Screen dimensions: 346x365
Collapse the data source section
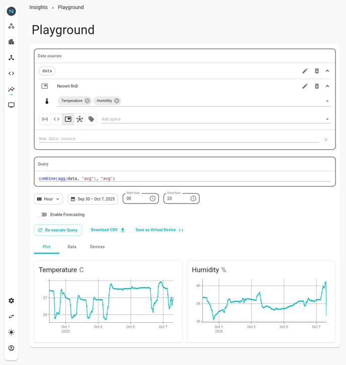pyautogui.click(x=327, y=71)
